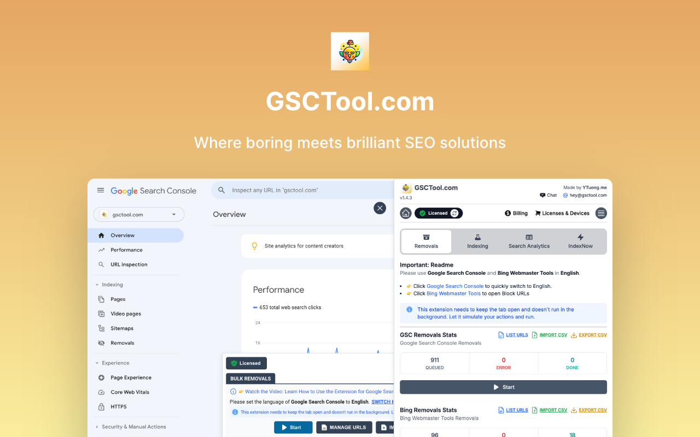The height and width of the screenshot is (437, 700).
Task: Click the Bing Webmaster Tools link in the readme
Action: point(453,293)
